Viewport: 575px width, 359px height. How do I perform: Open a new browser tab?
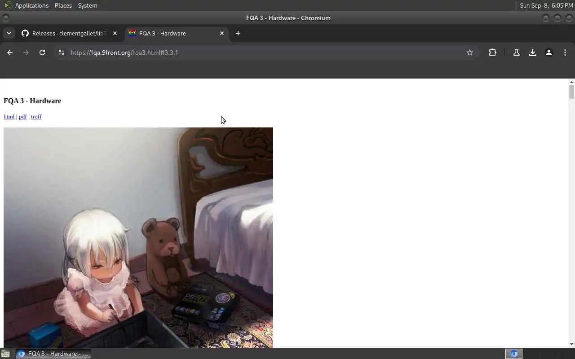[238, 33]
